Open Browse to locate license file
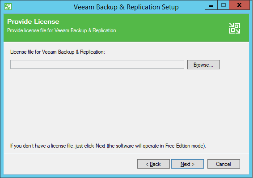Image resolution: width=253 pixels, height=178 pixels. tap(203, 65)
